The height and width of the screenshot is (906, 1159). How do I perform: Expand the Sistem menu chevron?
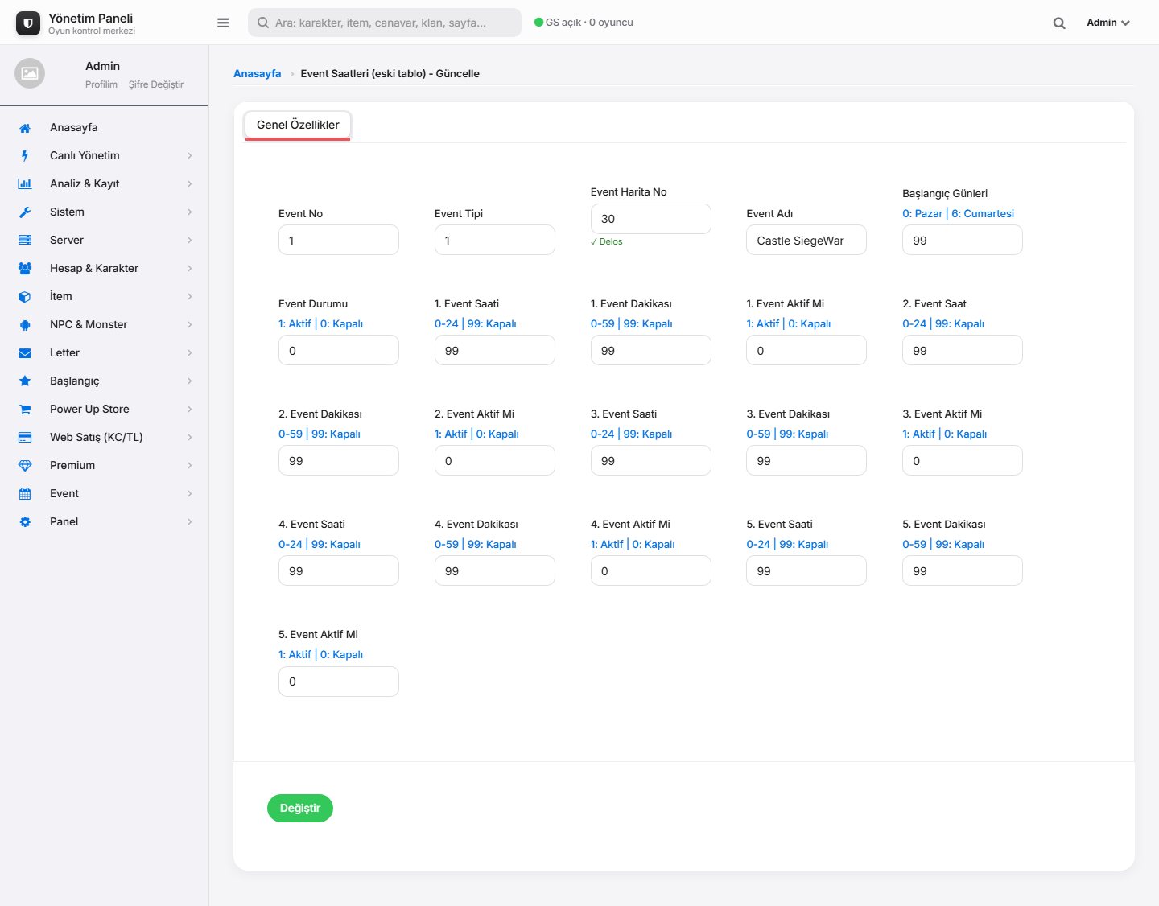pos(190,212)
